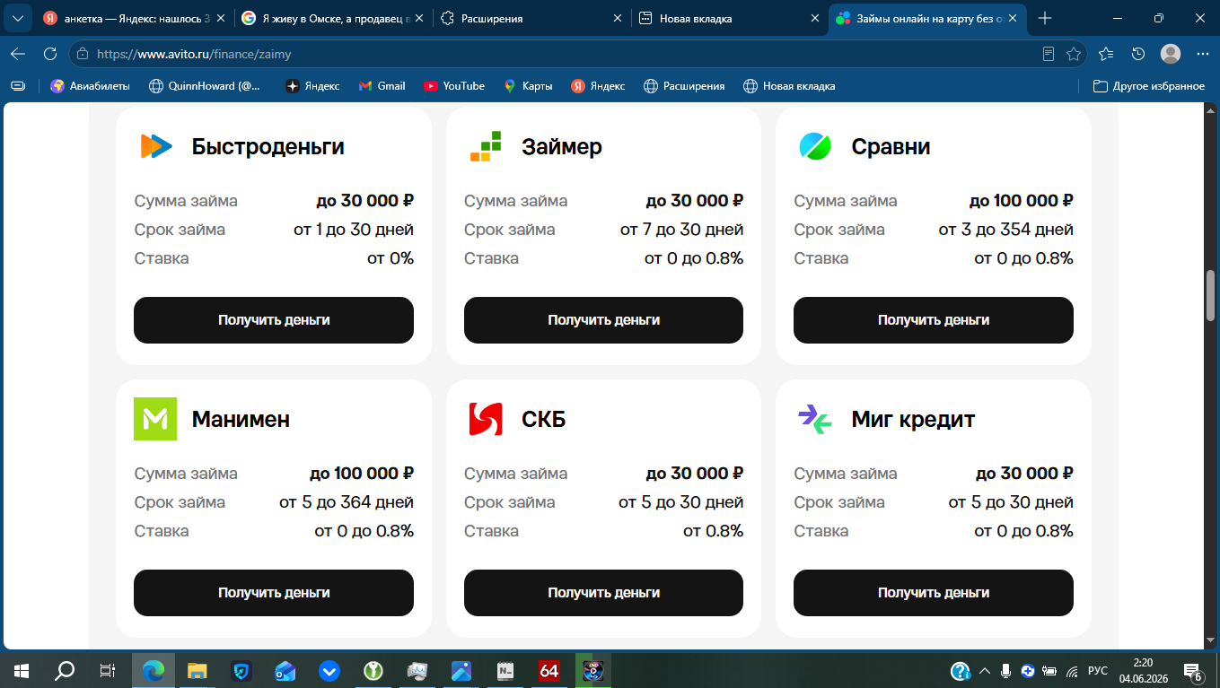Image resolution: width=1220 pixels, height=688 pixels.
Task: Open Новая вкладка bookmark in favorites bar
Action: click(790, 86)
